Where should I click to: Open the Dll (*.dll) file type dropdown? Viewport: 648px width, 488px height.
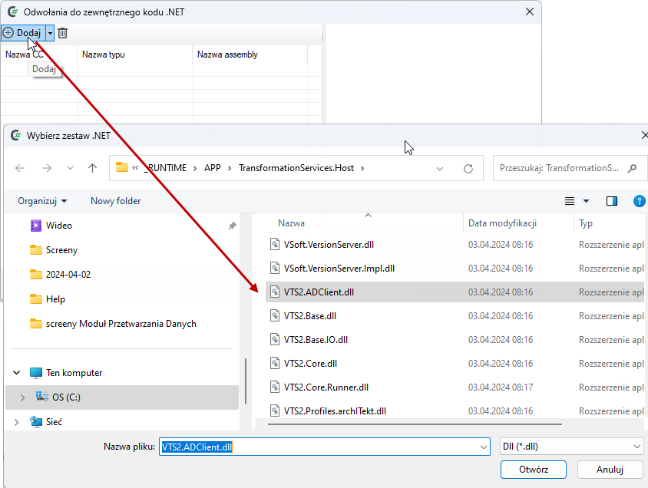[571, 447]
